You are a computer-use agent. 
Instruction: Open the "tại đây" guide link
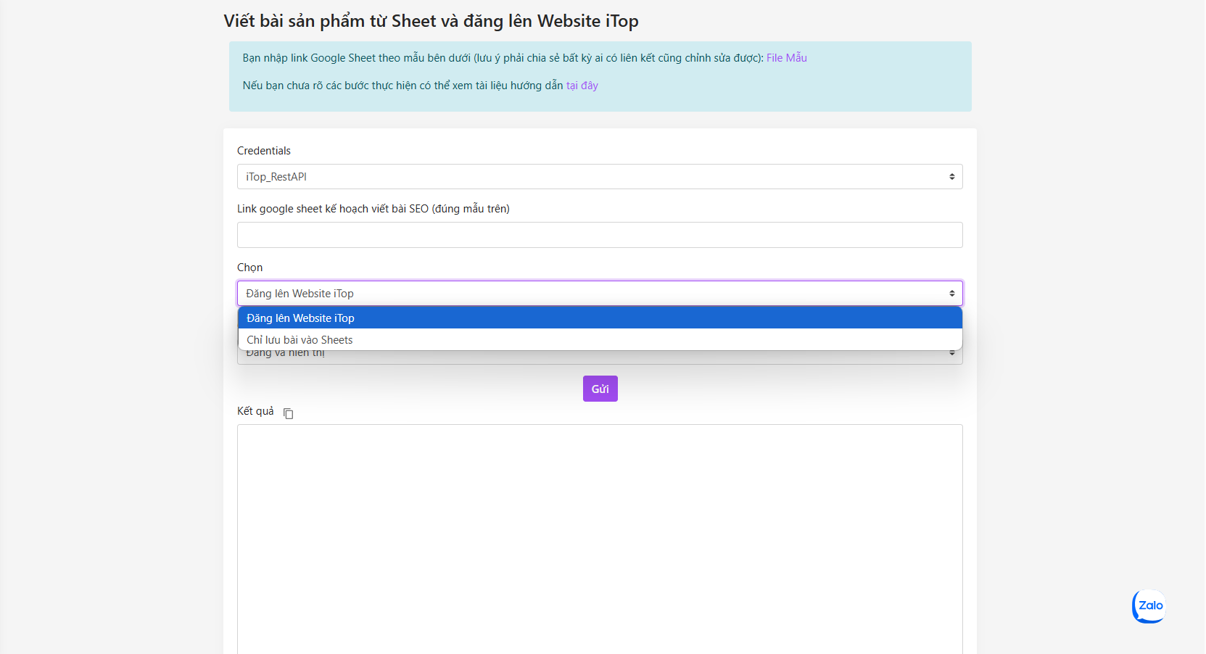582,86
